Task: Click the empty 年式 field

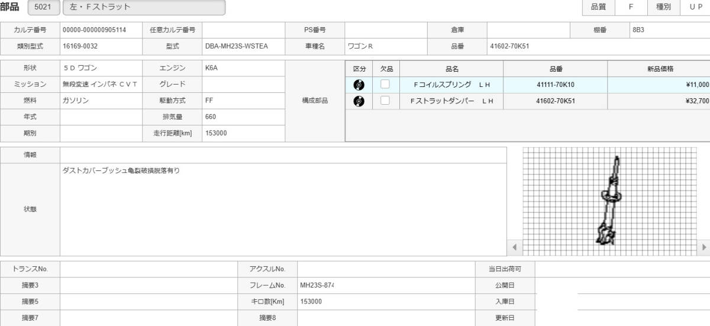Action: (x=101, y=117)
